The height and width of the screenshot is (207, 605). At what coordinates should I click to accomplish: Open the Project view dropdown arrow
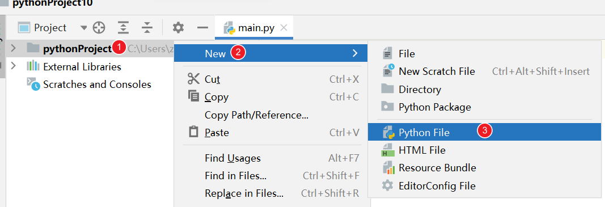tap(84, 28)
